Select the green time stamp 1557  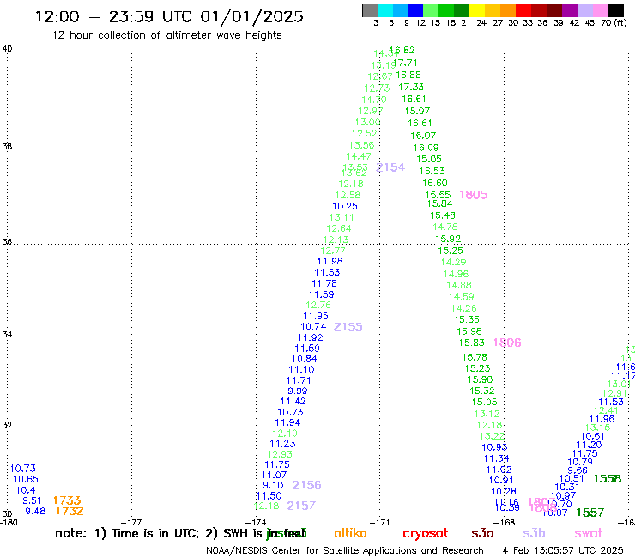[590, 513]
